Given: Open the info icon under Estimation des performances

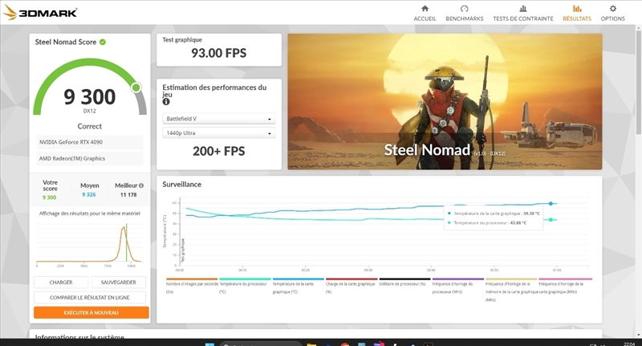Looking at the screenshot, I should pos(166,101).
